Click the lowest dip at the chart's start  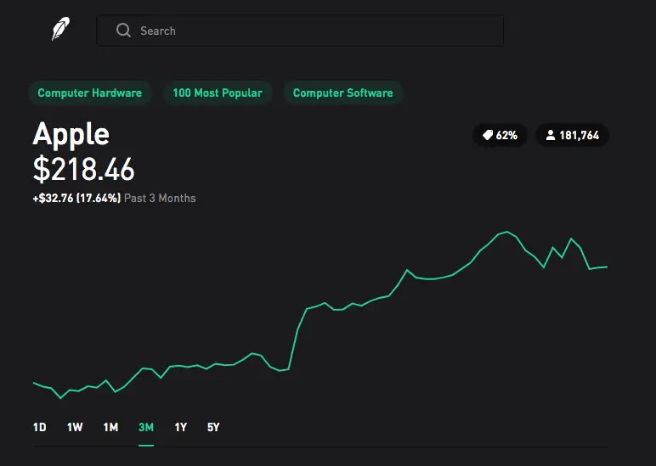60,398
